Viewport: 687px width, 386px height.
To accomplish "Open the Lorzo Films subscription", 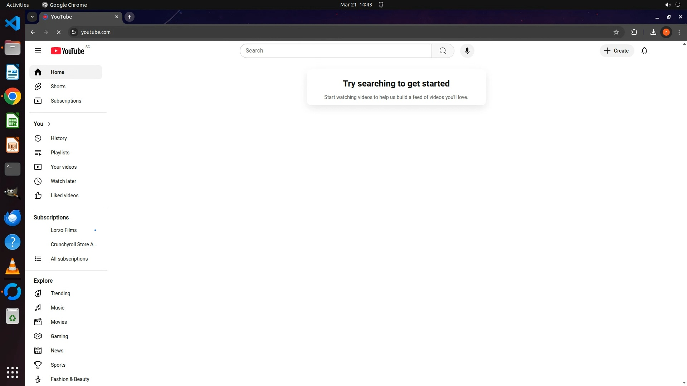I will [64, 230].
